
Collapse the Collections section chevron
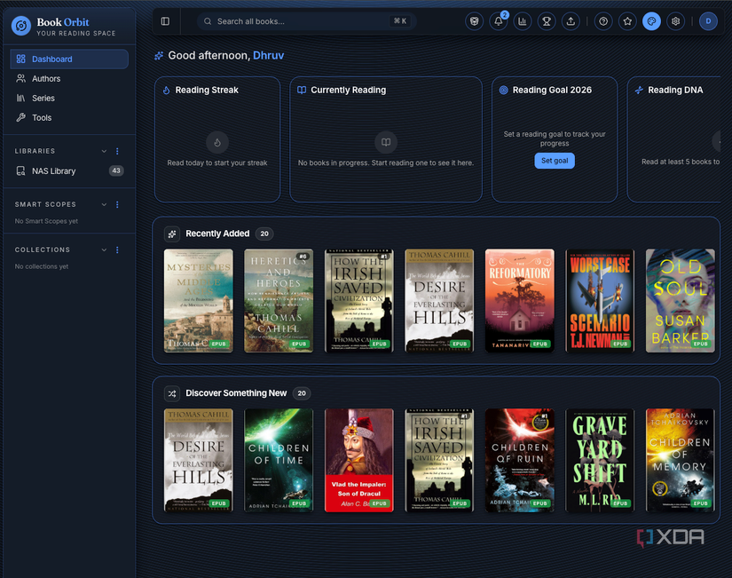click(104, 249)
